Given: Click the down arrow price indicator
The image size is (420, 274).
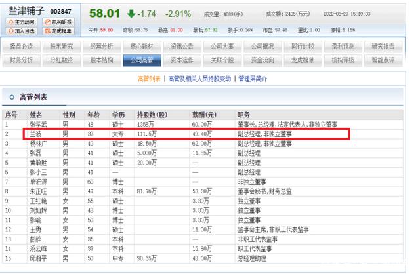Looking at the screenshot, I should [x=131, y=14].
